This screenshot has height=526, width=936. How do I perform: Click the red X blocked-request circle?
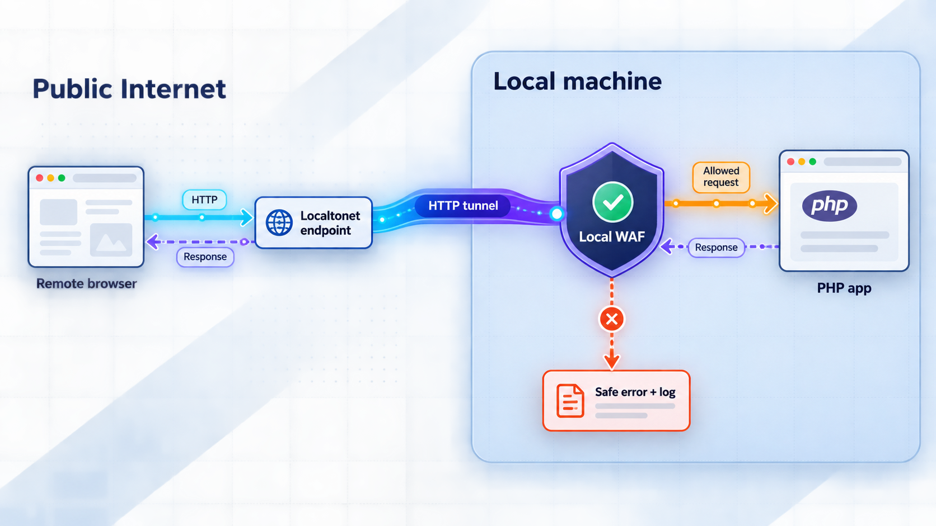pyautogui.click(x=612, y=319)
